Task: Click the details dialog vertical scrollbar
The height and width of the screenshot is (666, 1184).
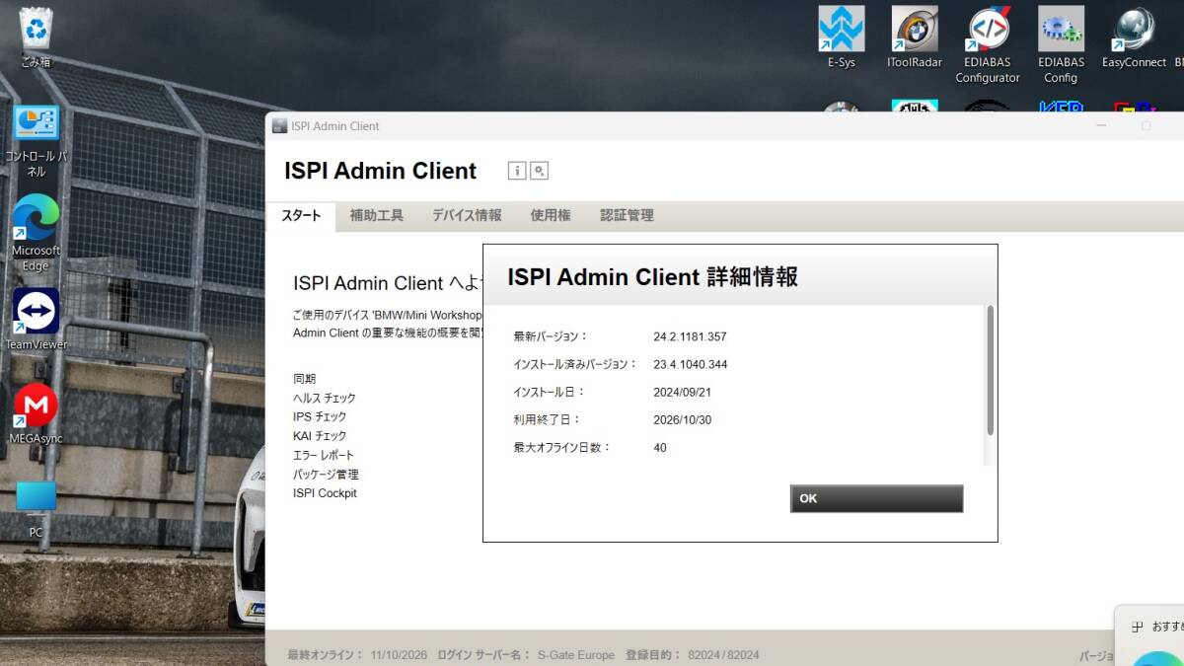Action: 990,371
